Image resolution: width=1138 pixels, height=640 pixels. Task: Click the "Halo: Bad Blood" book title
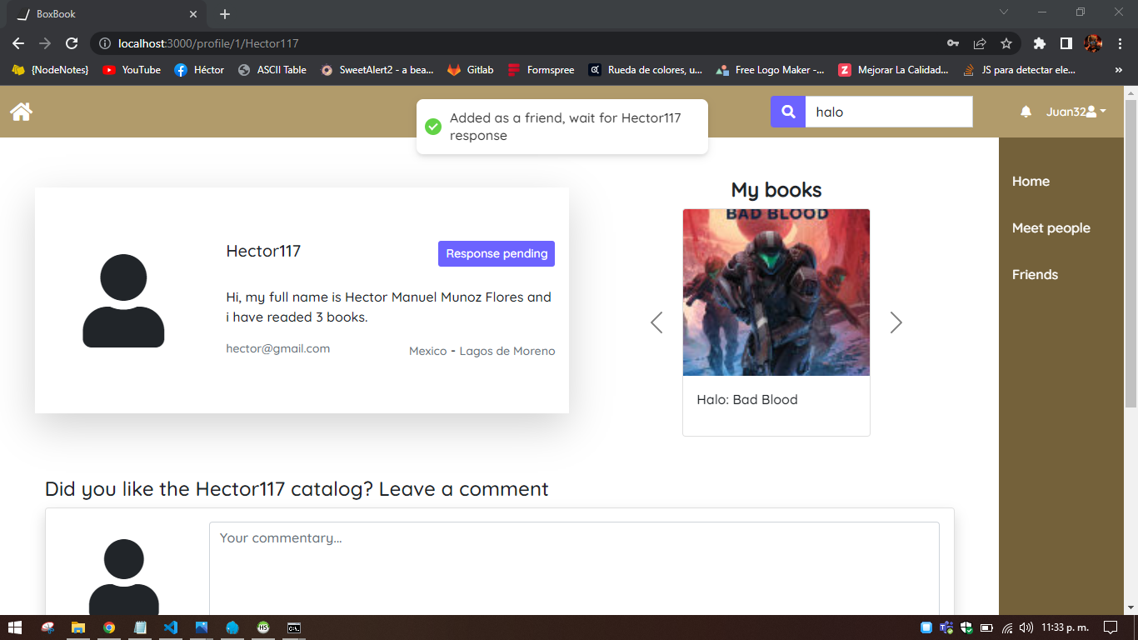tap(747, 400)
